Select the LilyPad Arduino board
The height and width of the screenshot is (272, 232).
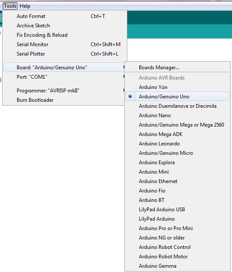coord(177,219)
